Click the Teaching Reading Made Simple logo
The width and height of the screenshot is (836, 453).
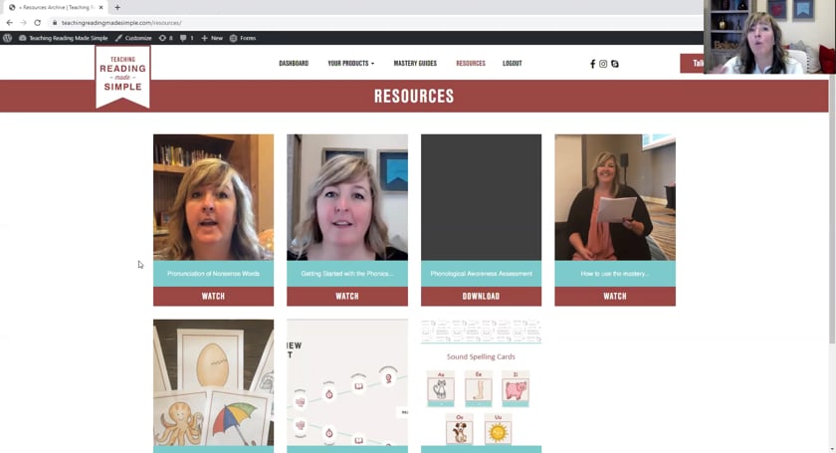[x=122, y=77]
